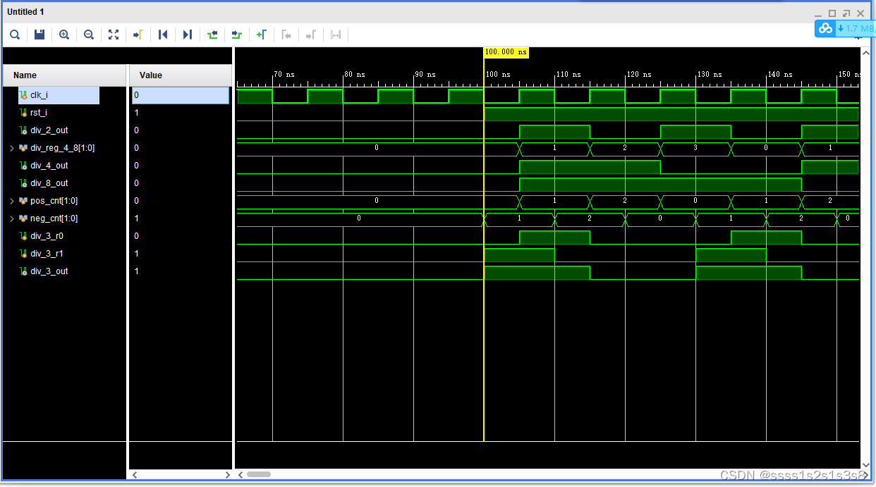
Task: Select the div_4_out signal
Action: (x=49, y=166)
